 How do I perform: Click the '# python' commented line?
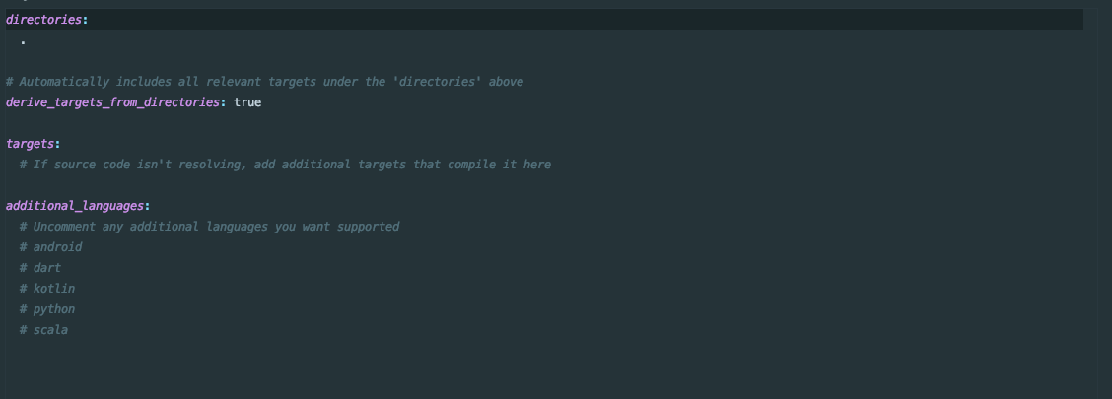click(x=47, y=309)
